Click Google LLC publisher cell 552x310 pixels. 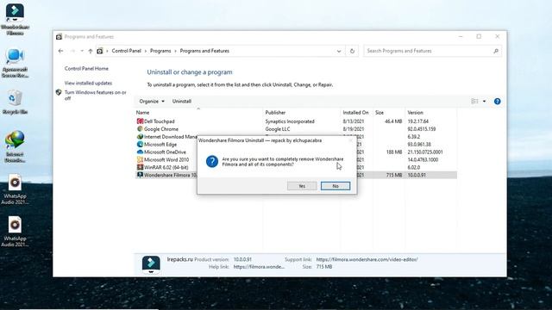(x=278, y=129)
